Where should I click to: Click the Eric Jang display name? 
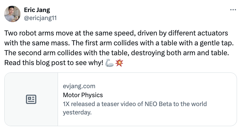(x=37, y=10)
